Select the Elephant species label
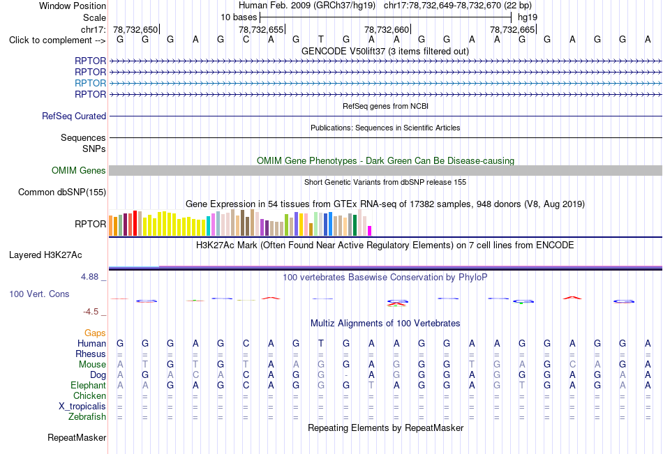The height and width of the screenshot is (454, 663). click(x=88, y=386)
